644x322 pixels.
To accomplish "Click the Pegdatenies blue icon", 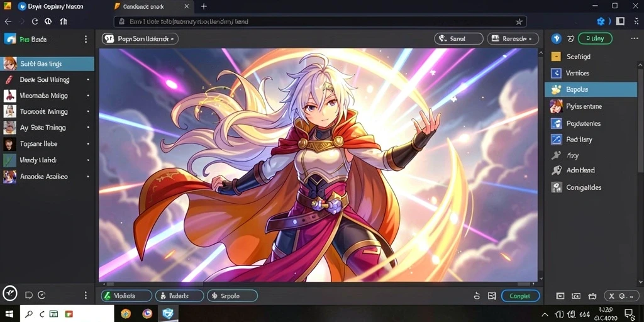I will pyautogui.click(x=556, y=123).
